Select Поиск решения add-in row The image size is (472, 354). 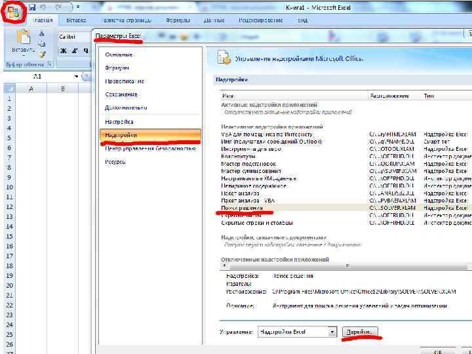pos(346,208)
